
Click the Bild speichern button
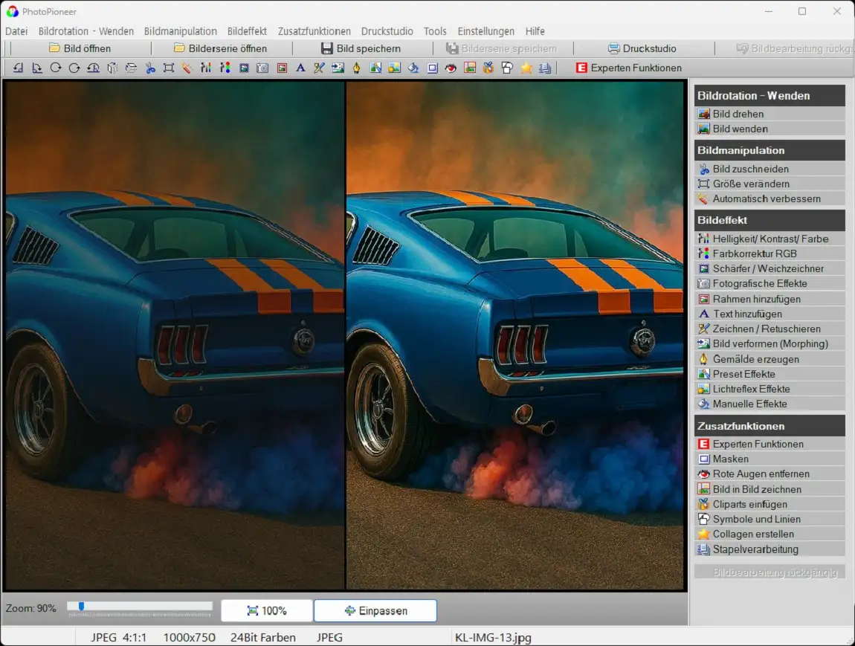361,48
